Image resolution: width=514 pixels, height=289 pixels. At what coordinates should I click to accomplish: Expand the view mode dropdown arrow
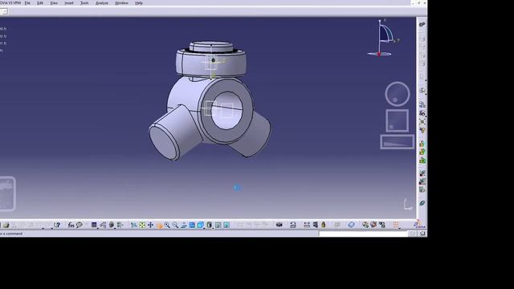(213, 228)
